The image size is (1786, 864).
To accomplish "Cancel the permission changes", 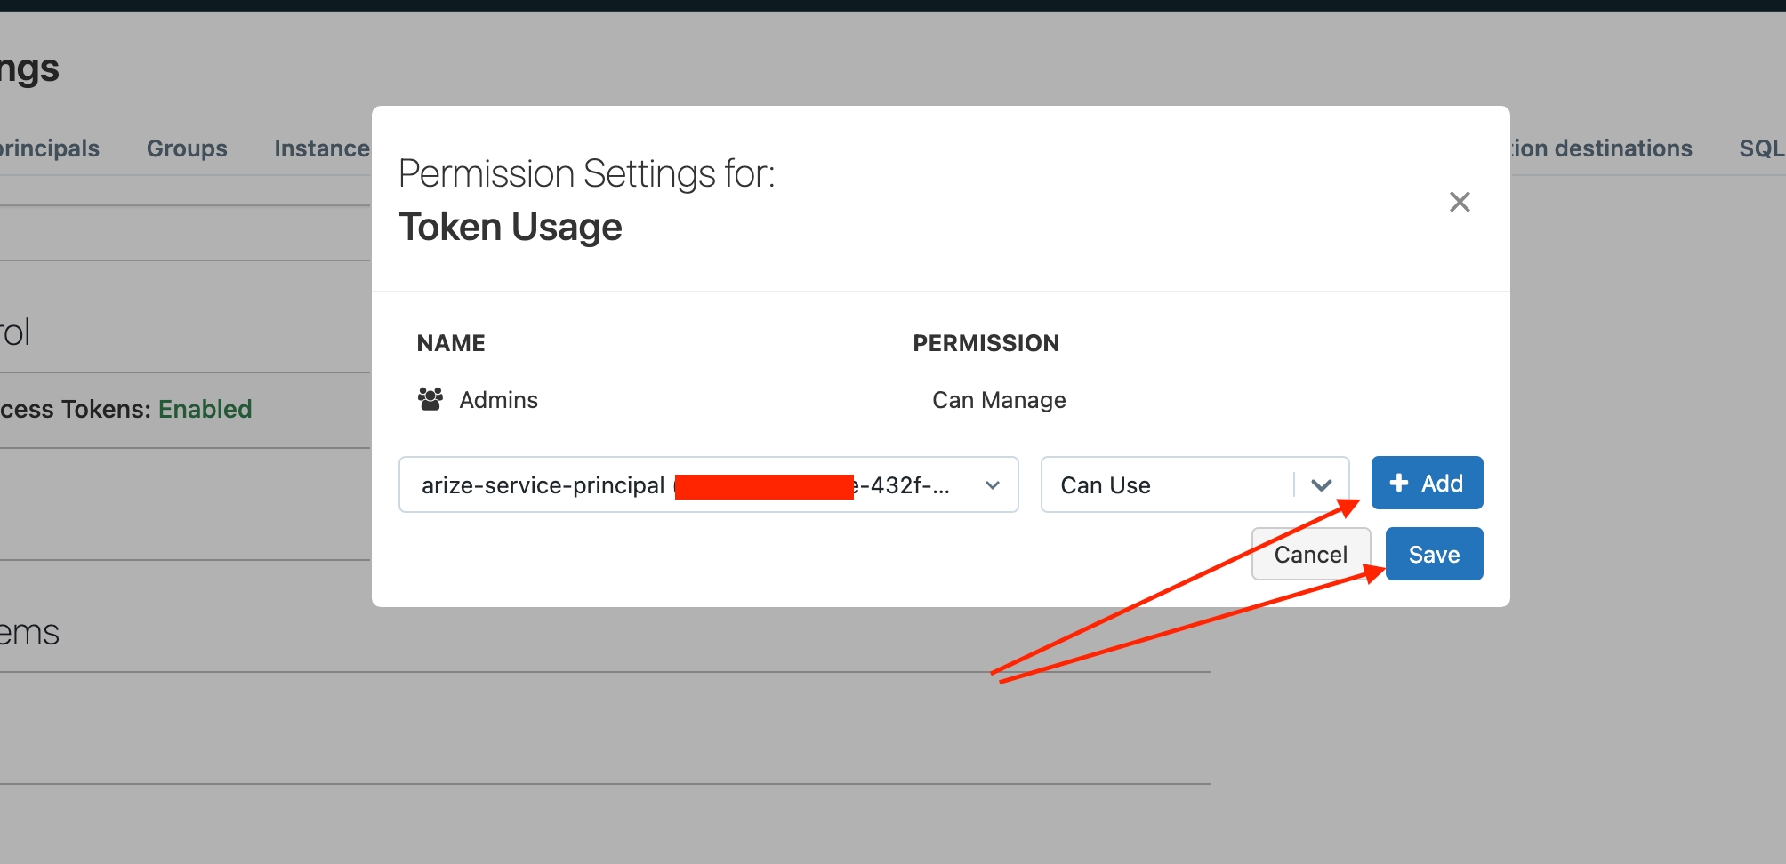I will point(1310,554).
